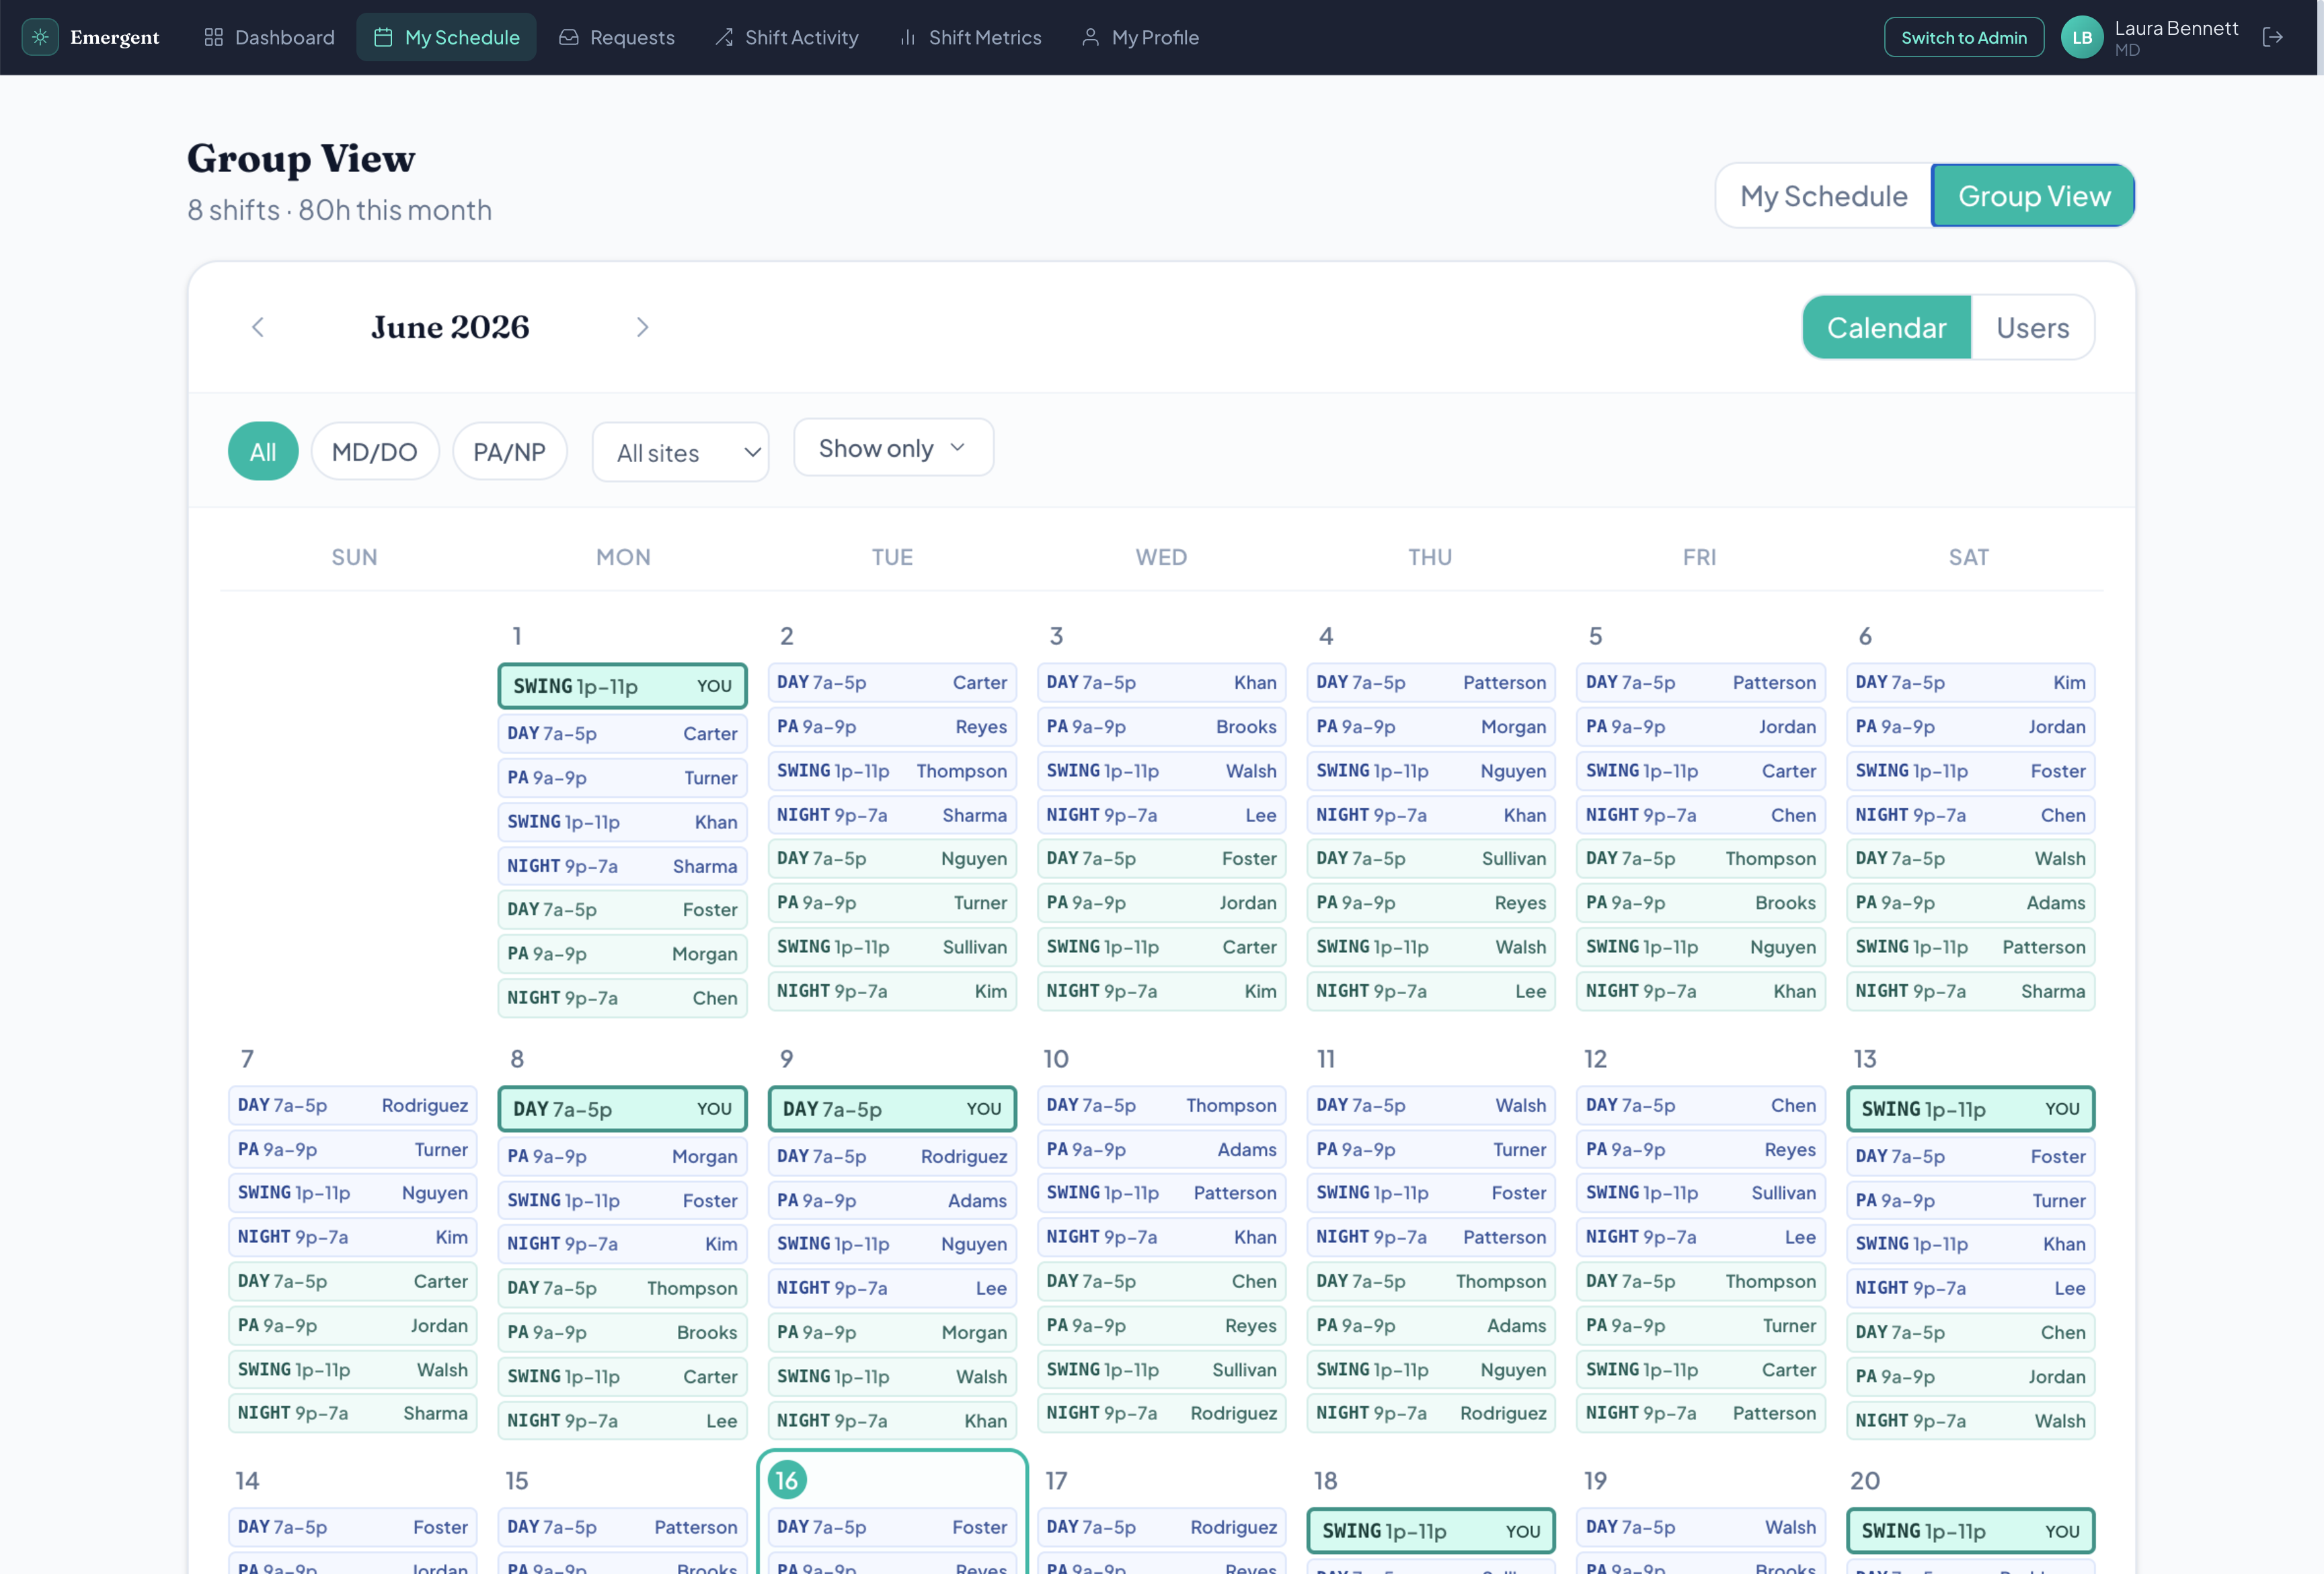Click June 4 NIGHT shift for Khan
Viewport: 2324px width, 1574px height.
tap(1431, 815)
